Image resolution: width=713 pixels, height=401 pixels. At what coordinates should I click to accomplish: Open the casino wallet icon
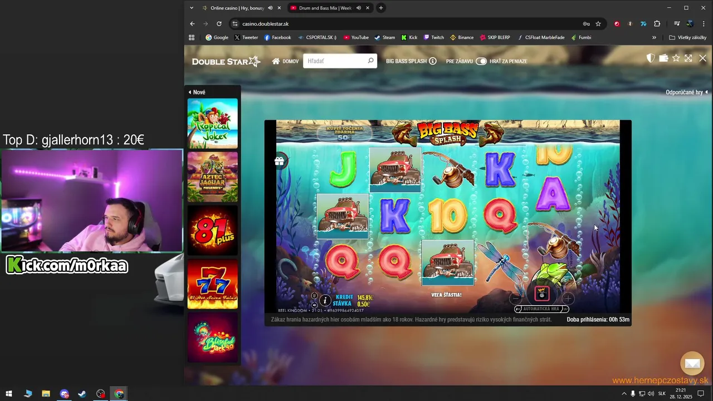click(x=663, y=58)
